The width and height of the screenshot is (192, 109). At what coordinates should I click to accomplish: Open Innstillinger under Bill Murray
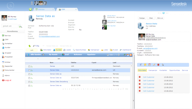(12, 19)
